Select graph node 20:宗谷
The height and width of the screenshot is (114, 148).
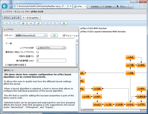coord(130,104)
